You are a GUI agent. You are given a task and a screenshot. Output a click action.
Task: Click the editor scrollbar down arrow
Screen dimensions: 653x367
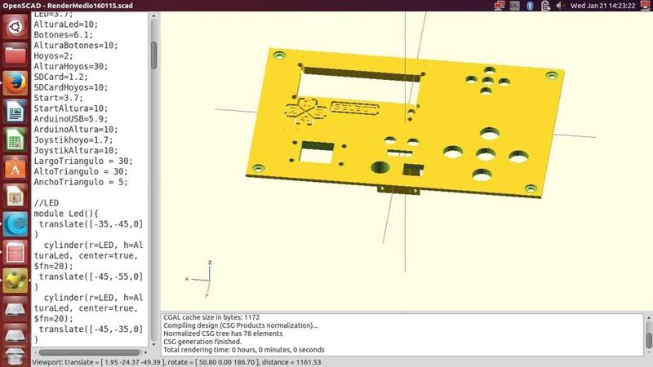153,343
